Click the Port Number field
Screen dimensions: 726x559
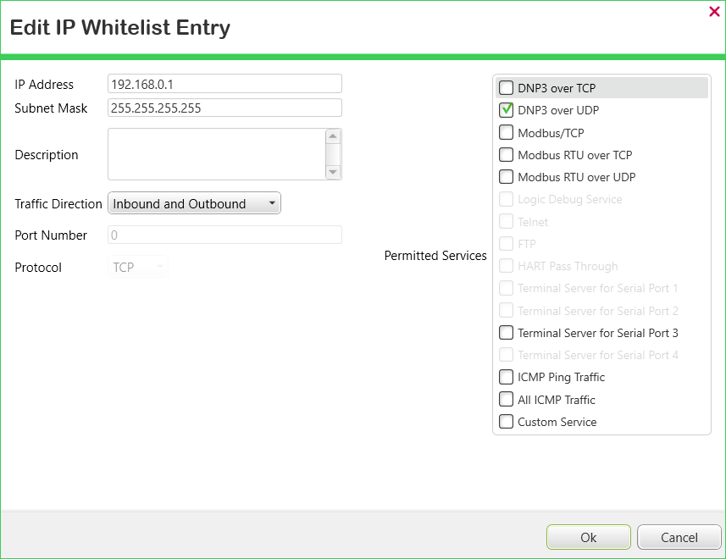click(x=225, y=235)
